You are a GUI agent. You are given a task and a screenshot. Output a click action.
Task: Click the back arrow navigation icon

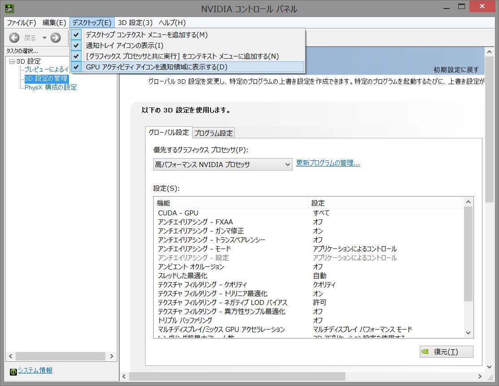point(14,38)
